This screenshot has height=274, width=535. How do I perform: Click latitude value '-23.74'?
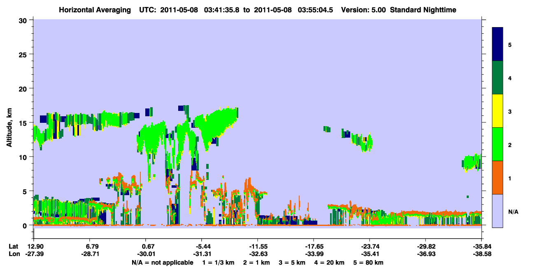pyautogui.click(x=370, y=246)
